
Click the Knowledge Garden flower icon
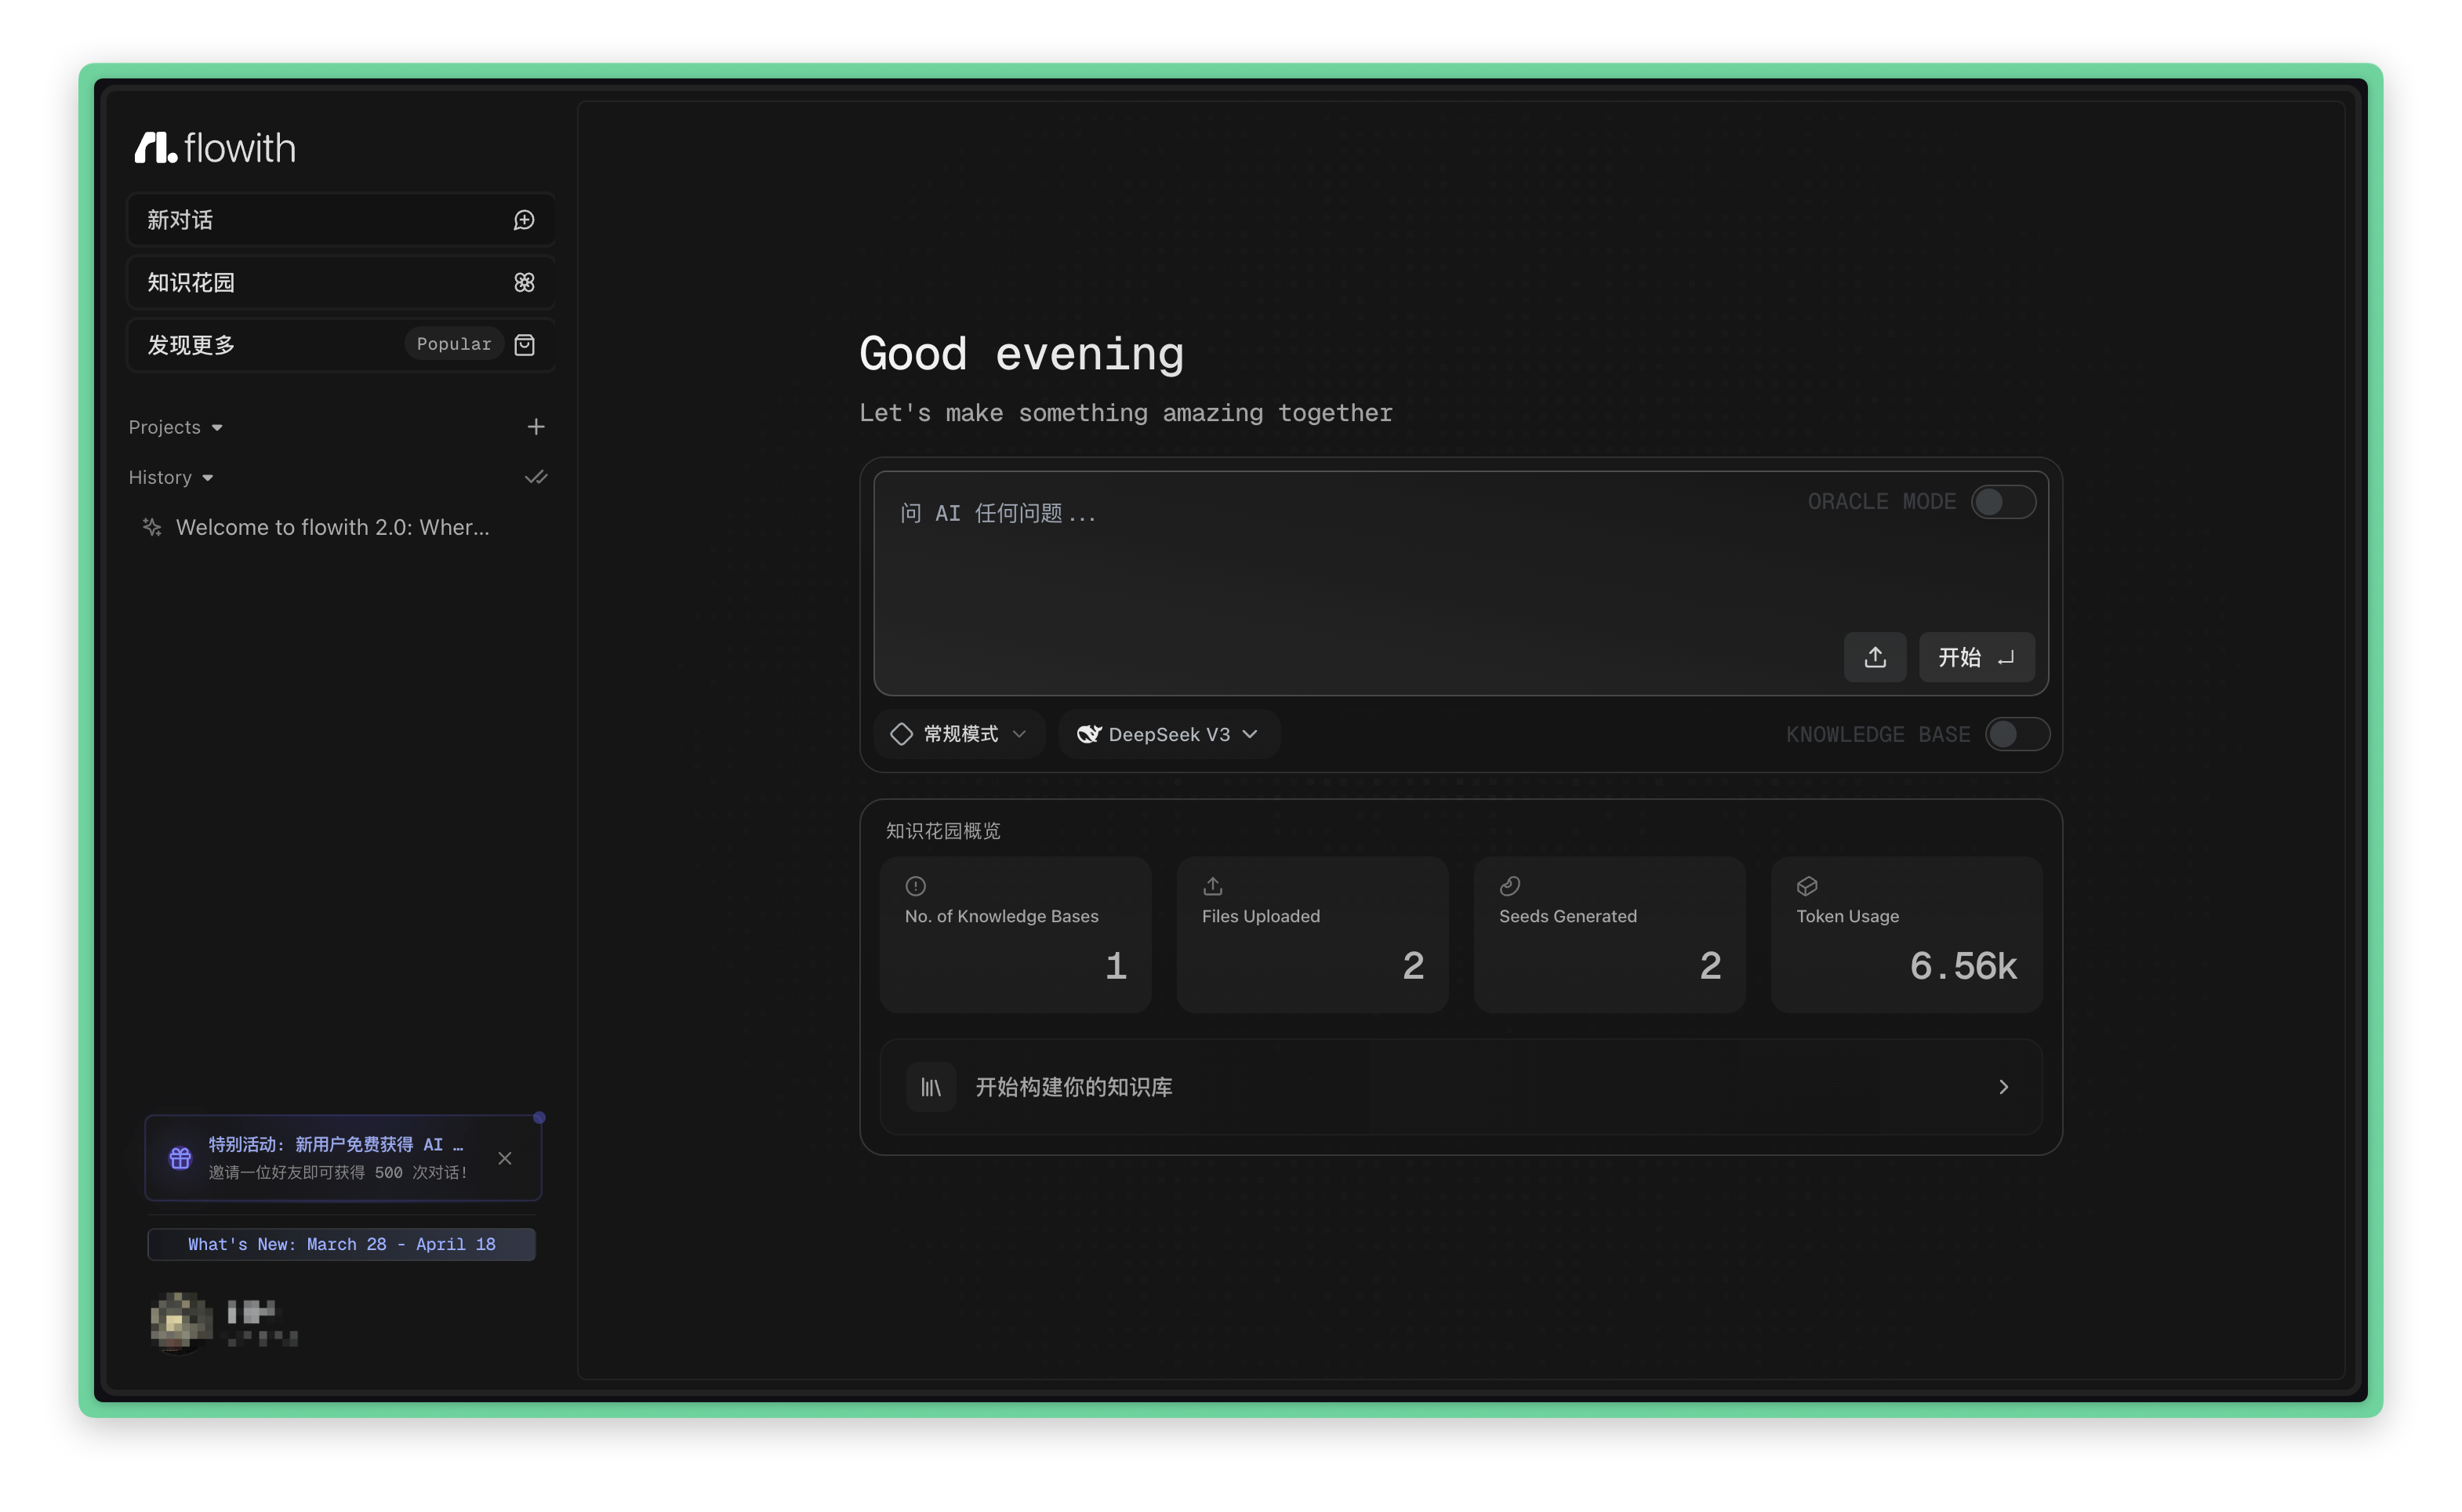click(524, 283)
